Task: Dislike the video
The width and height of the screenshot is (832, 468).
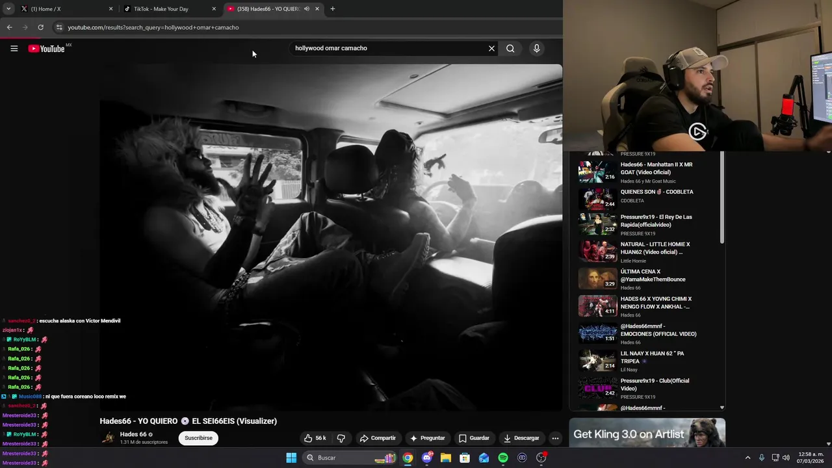Action: (x=341, y=438)
